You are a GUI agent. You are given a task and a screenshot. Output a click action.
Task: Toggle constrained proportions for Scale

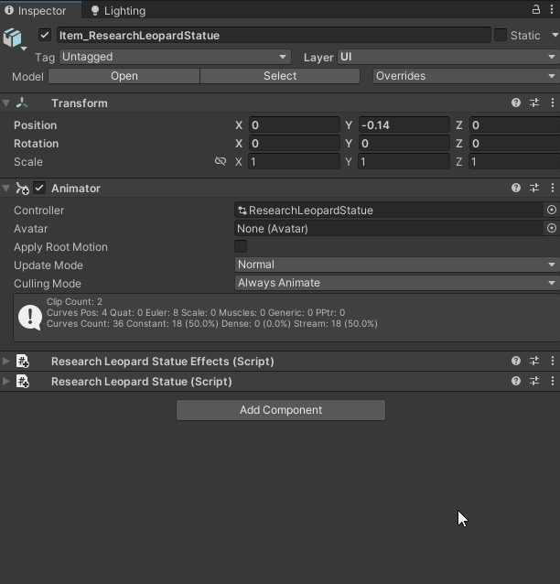click(221, 161)
